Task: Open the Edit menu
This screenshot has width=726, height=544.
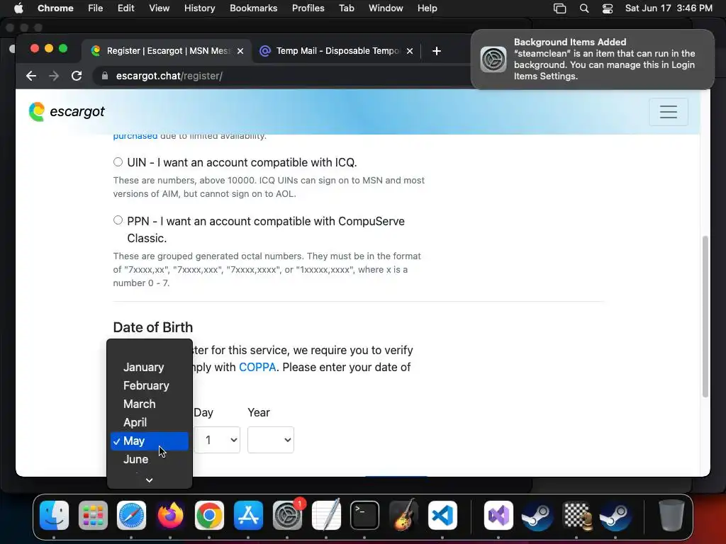Action: pos(125,8)
